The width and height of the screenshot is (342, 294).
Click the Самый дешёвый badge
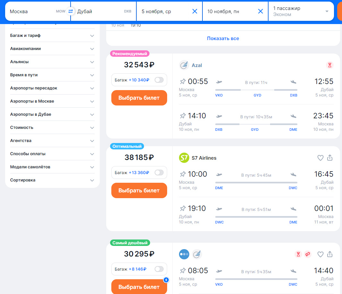tap(130, 243)
